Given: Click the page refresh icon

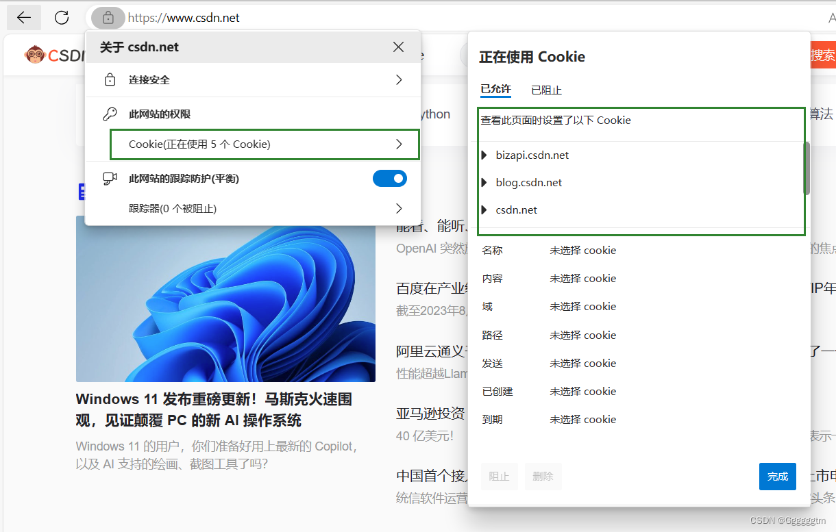Looking at the screenshot, I should [x=62, y=18].
